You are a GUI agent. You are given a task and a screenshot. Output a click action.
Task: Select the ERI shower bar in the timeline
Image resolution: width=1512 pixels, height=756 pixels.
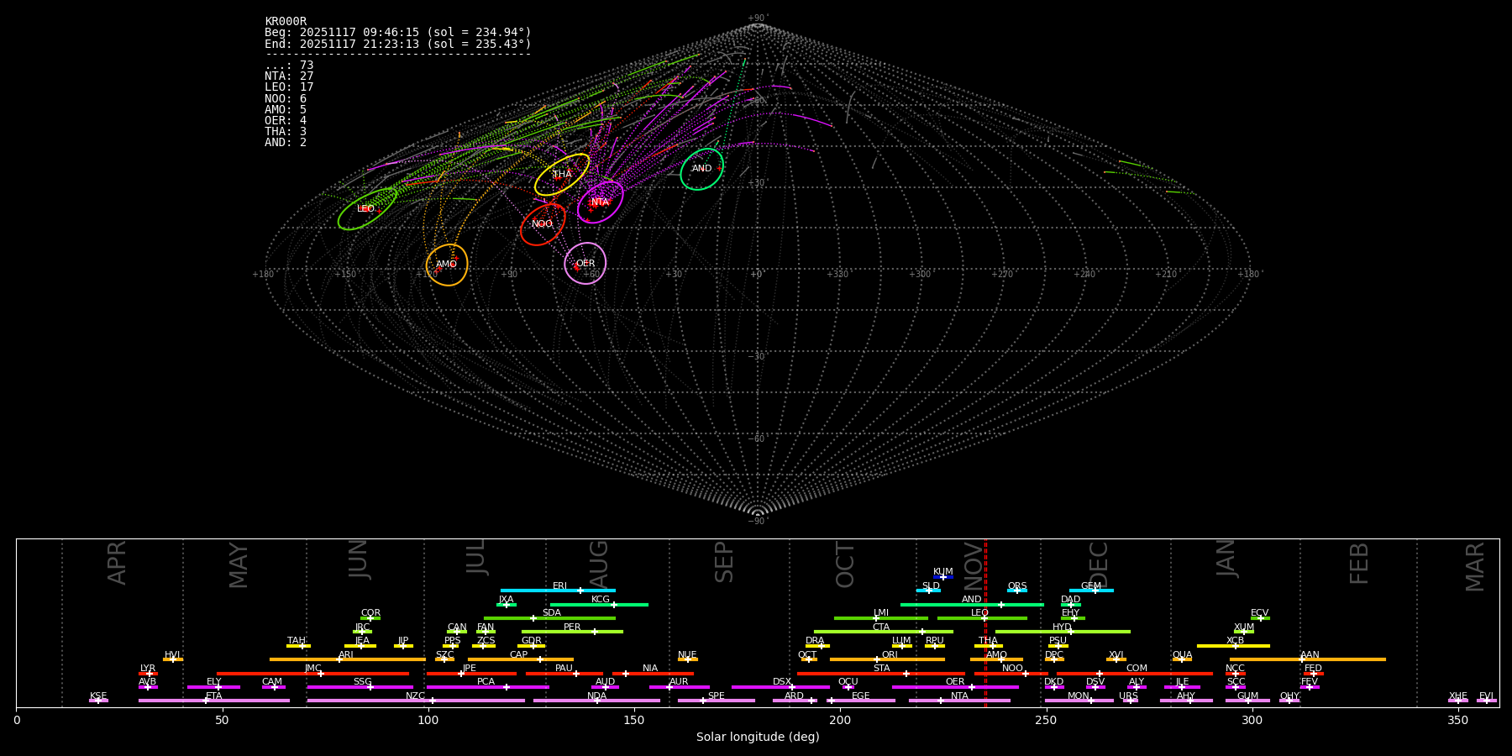[x=558, y=591]
